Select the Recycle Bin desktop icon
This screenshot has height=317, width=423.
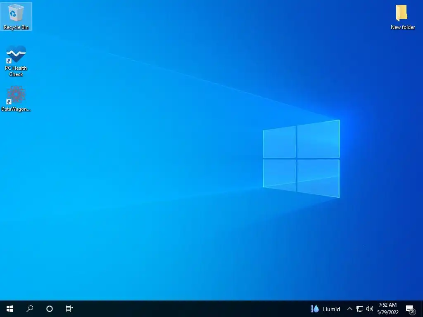coord(16,17)
